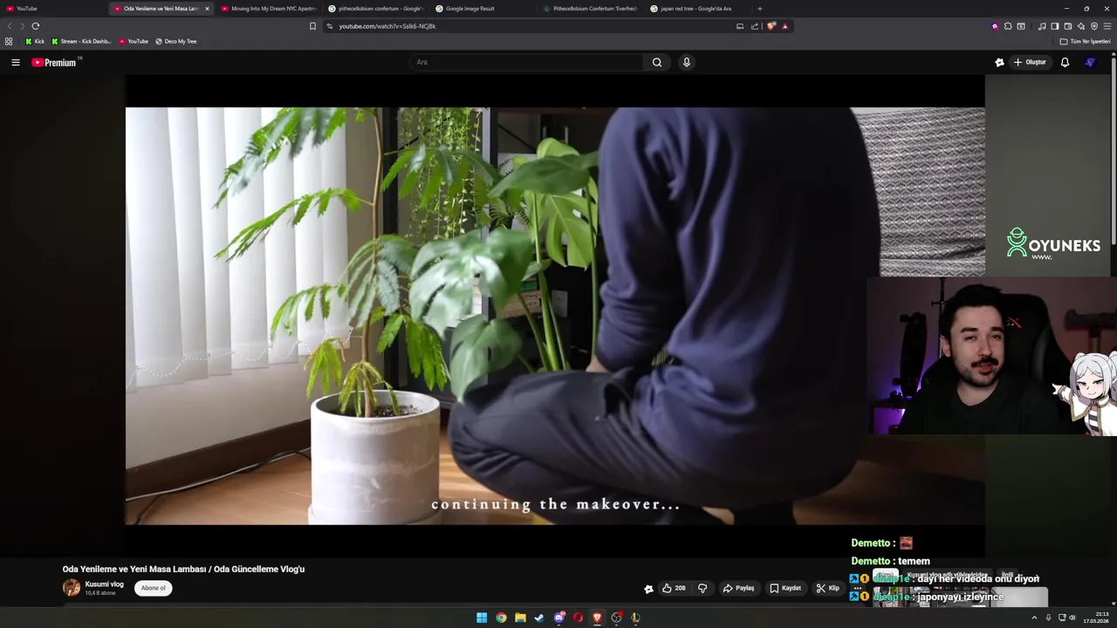Click the share page icon in address bar
Viewport: 1117px width, 628px height.
pos(755,26)
